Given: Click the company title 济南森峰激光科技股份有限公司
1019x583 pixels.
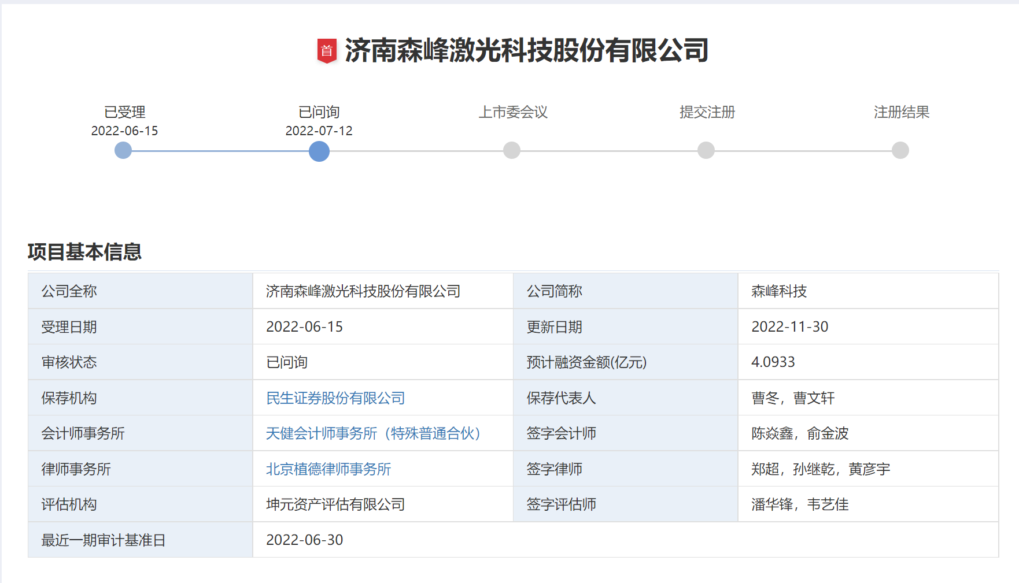Looking at the screenshot, I should [x=526, y=50].
